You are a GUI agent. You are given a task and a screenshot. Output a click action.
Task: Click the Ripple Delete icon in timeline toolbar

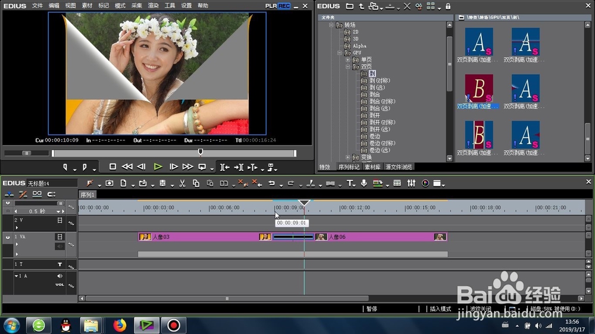coord(257,183)
